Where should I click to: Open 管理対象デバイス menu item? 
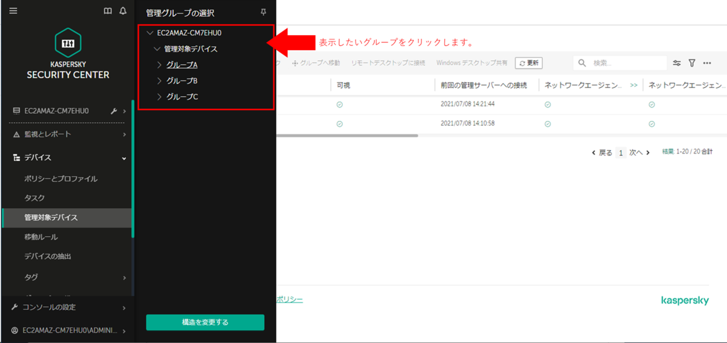(67, 218)
